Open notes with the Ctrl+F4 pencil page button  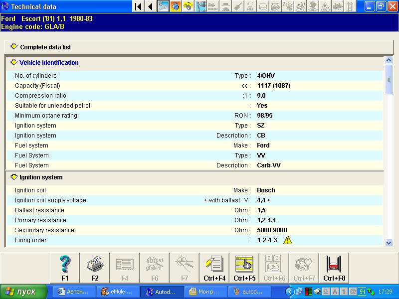214,268
